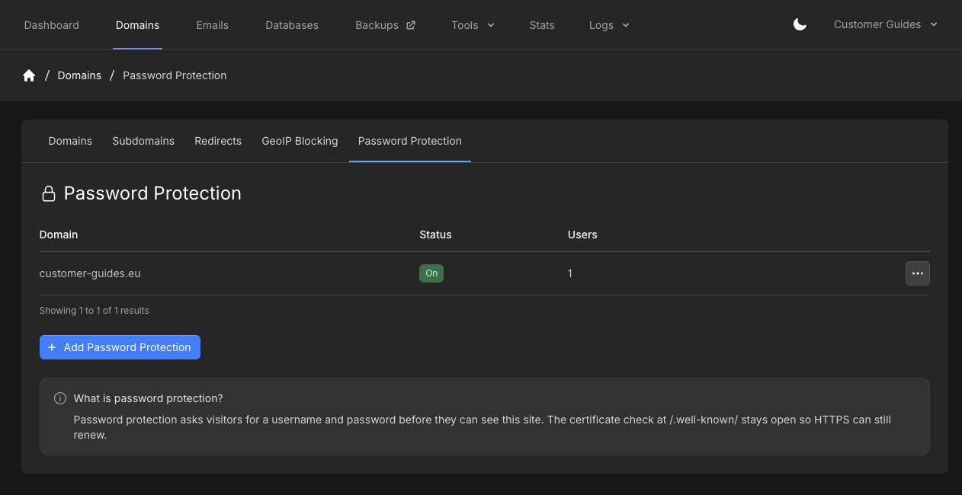Click the Users column header
The image size is (962, 495).
pos(582,235)
